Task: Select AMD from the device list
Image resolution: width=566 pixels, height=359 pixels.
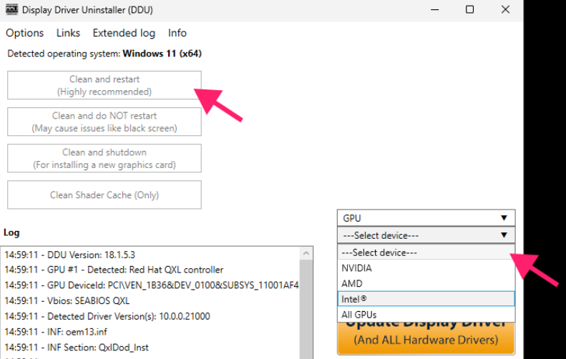Action: (x=426, y=284)
